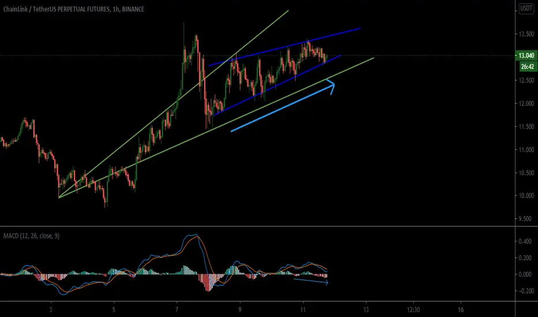Click the current price label 13.040

(x=526, y=55)
